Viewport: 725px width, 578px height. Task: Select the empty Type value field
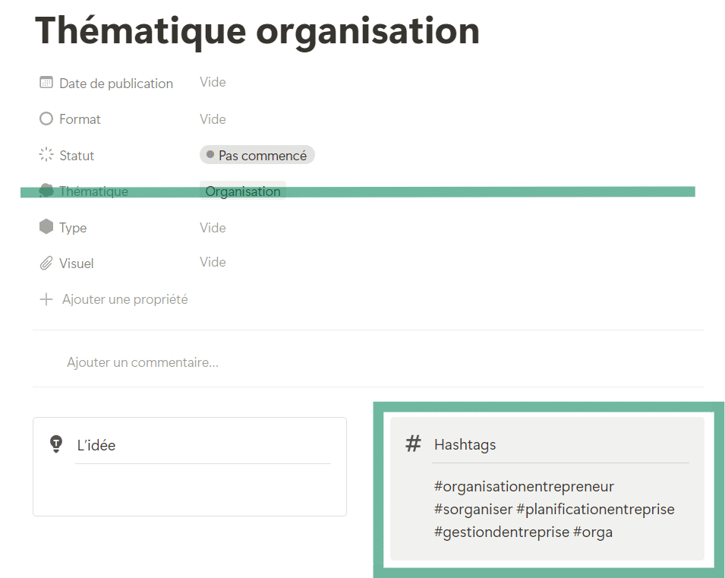(213, 228)
